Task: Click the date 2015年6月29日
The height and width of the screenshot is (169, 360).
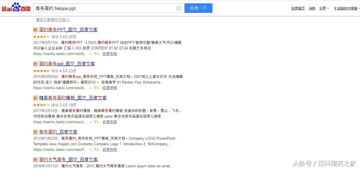Action: click(45, 77)
